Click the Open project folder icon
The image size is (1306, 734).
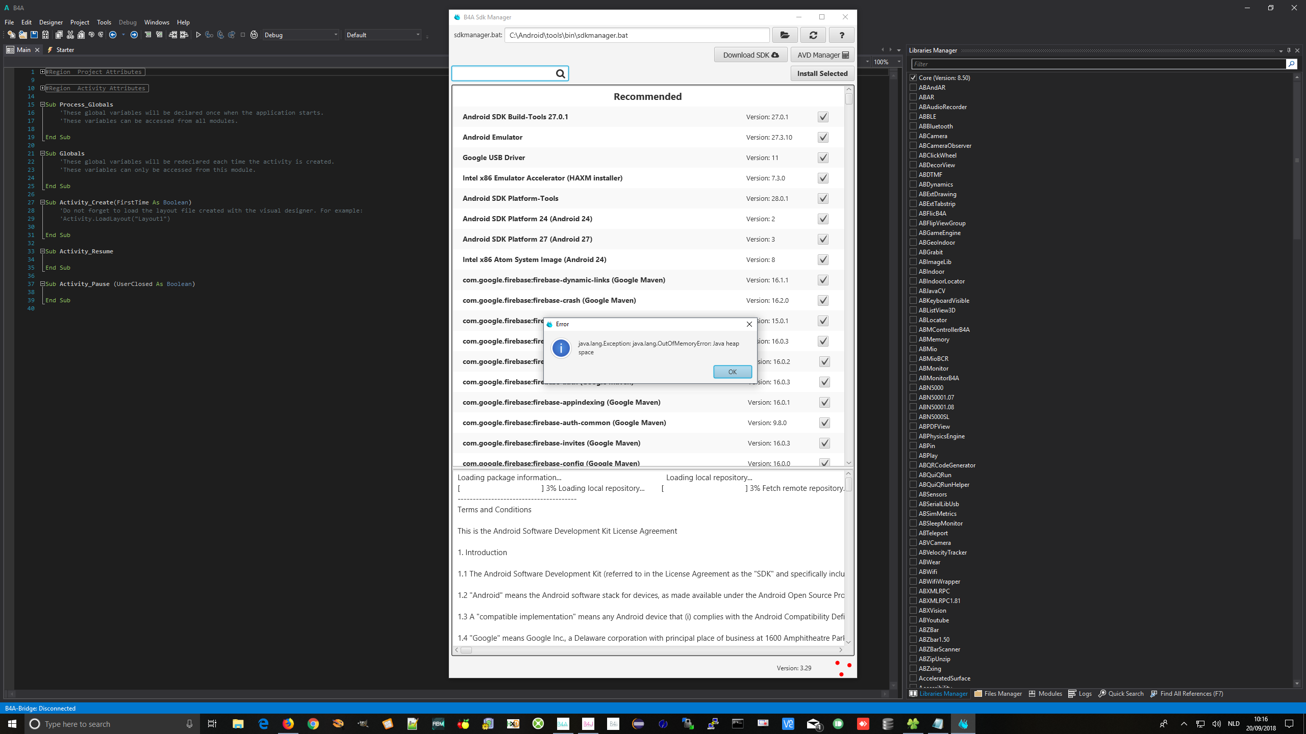[23, 35]
